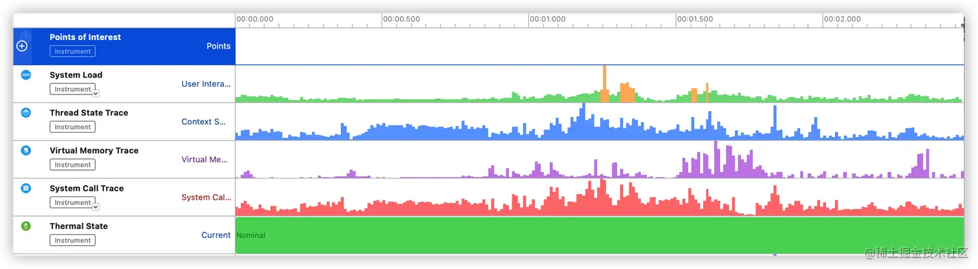This screenshot has height=269, width=978.
Task: Click the 00:00.500 mark on timeline ruler
Action: click(x=401, y=19)
